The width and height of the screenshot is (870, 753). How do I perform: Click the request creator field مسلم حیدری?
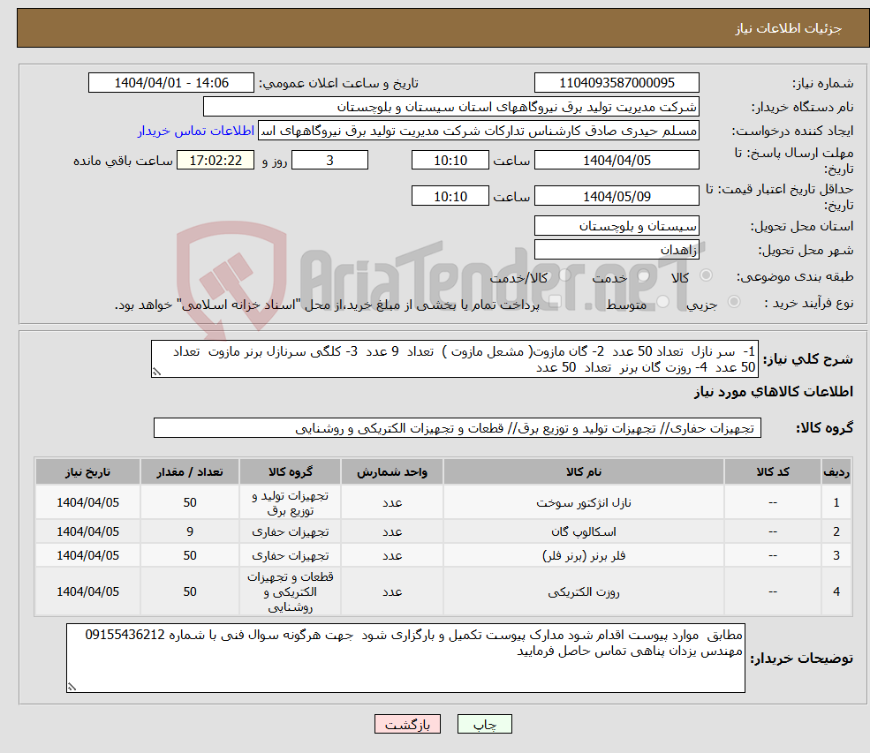click(x=478, y=131)
